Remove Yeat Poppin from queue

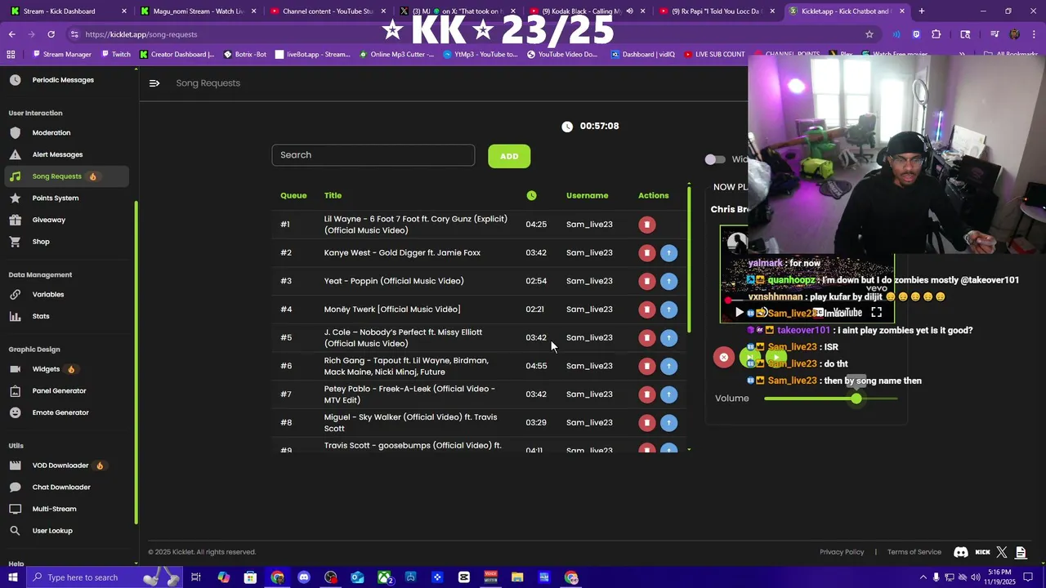(x=647, y=281)
